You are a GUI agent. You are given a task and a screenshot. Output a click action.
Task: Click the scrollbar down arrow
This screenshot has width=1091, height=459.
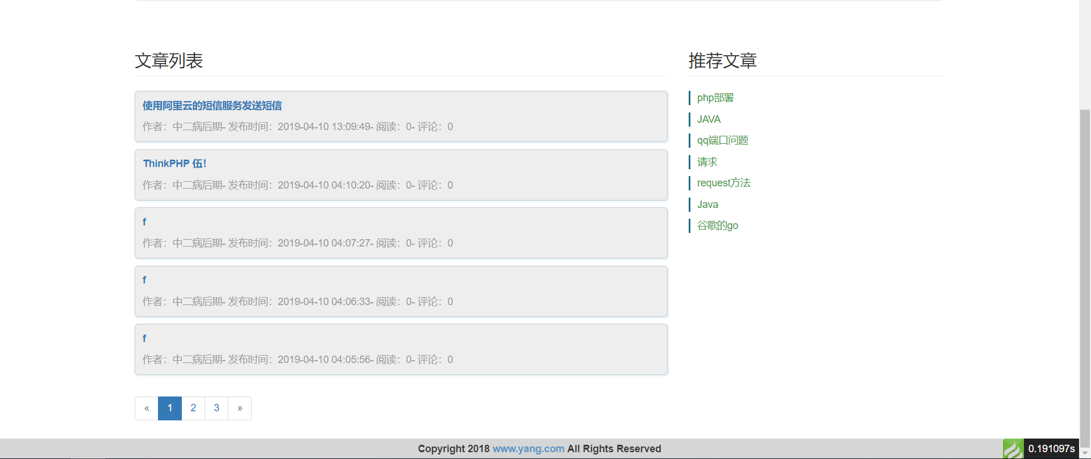tap(1085, 453)
